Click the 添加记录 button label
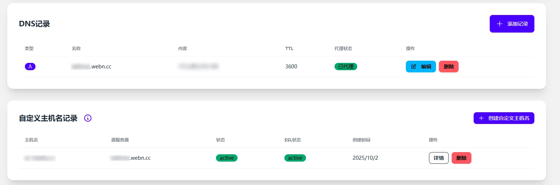This screenshot has height=185, width=560. coord(518,24)
